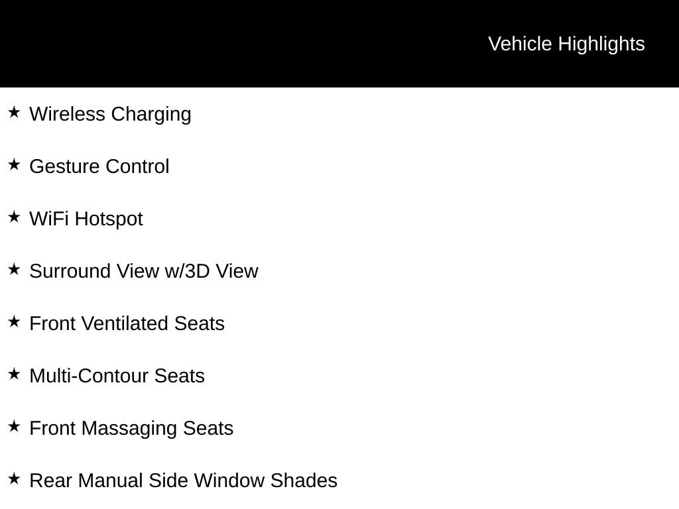Click the Gesture Control feature text

99,166
